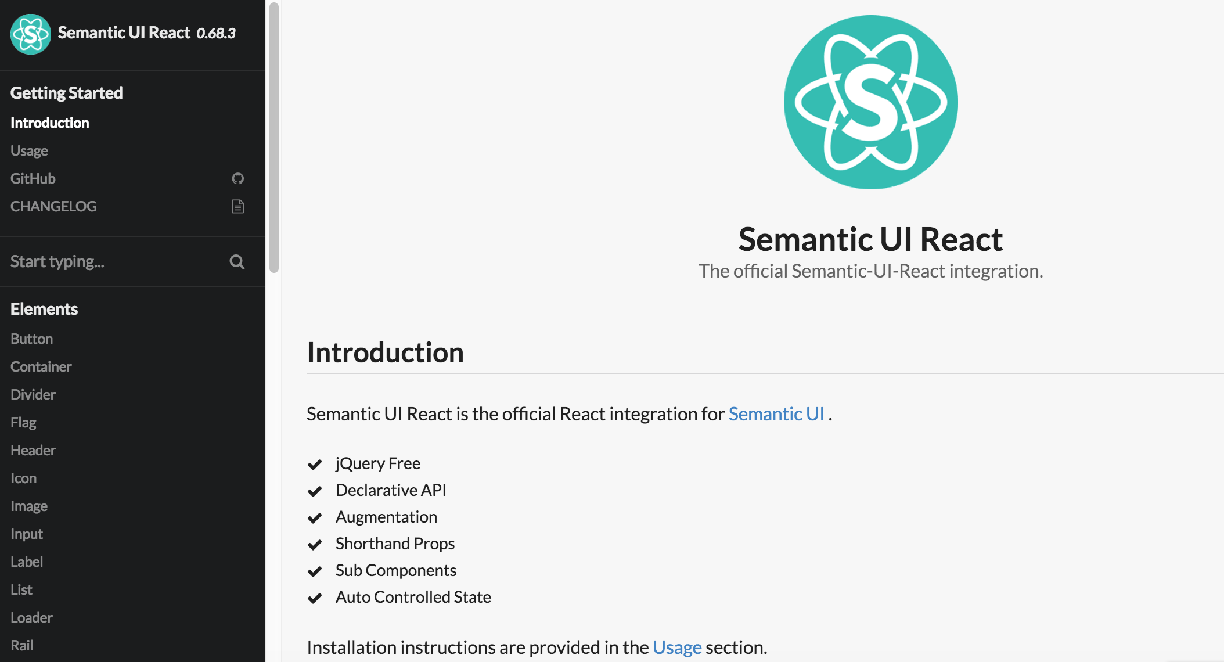1224x662 pixels.
Task: Open the Loader documentation entry
Action: pos(31,617)
